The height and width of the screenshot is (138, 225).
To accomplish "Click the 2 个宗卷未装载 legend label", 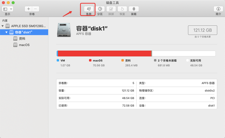I will click(x=167, y=61).
